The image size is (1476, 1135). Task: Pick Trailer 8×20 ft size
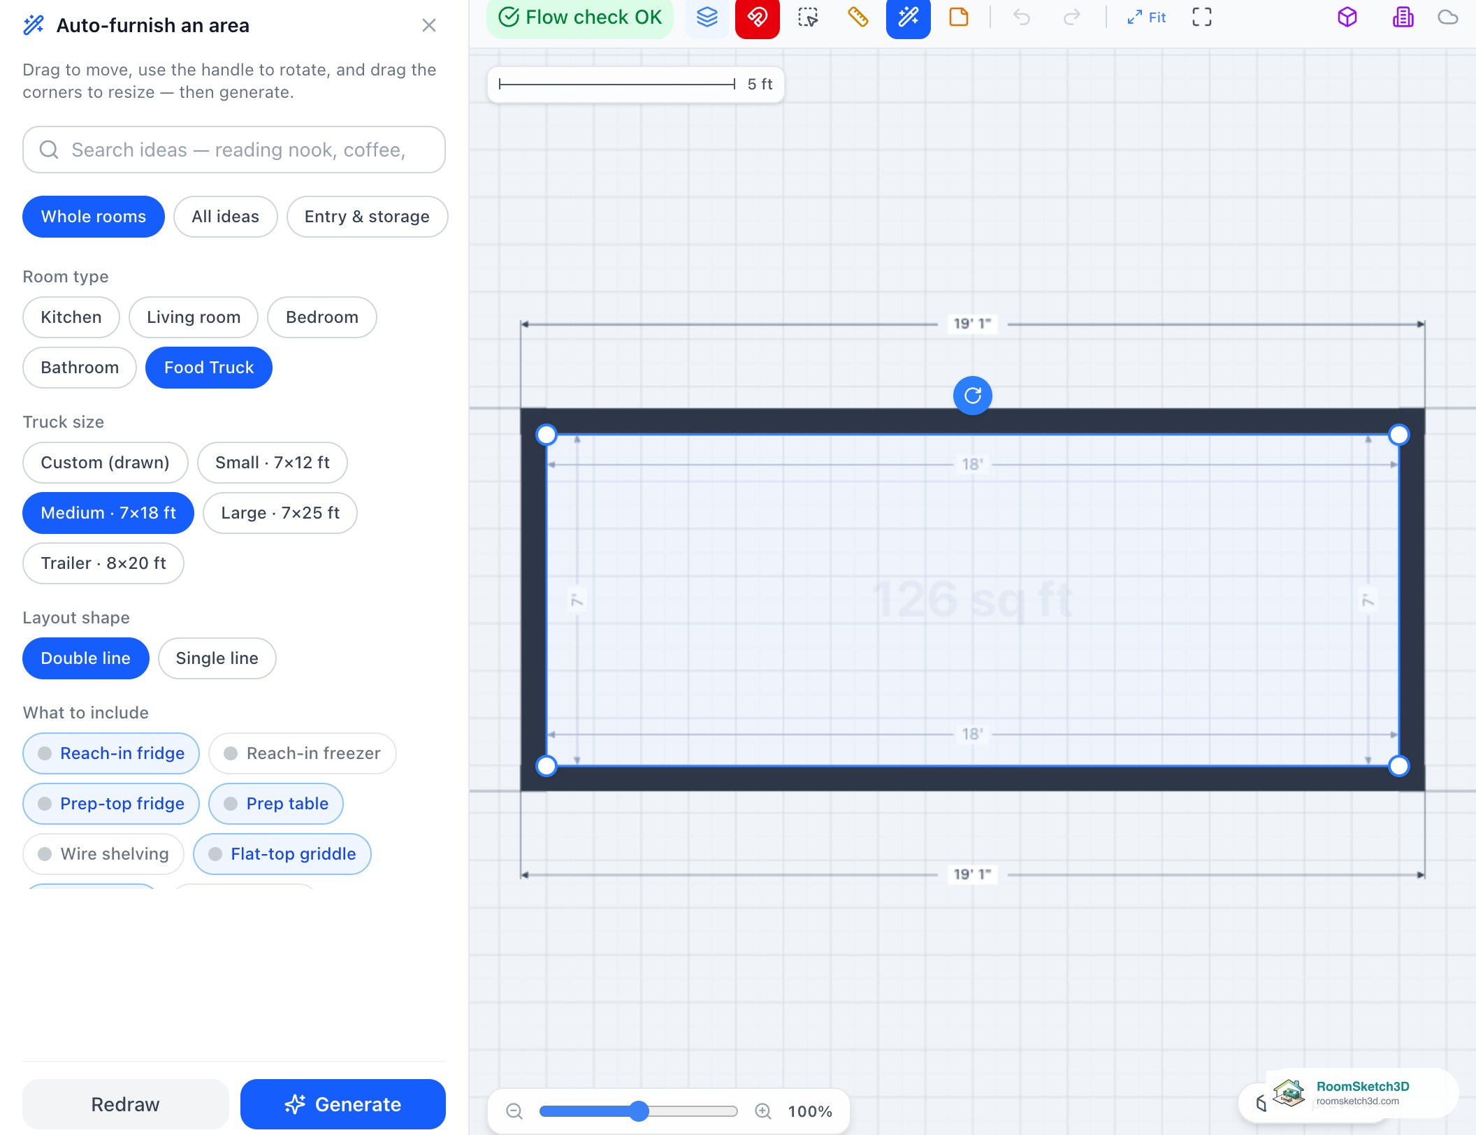click(103, 563)
